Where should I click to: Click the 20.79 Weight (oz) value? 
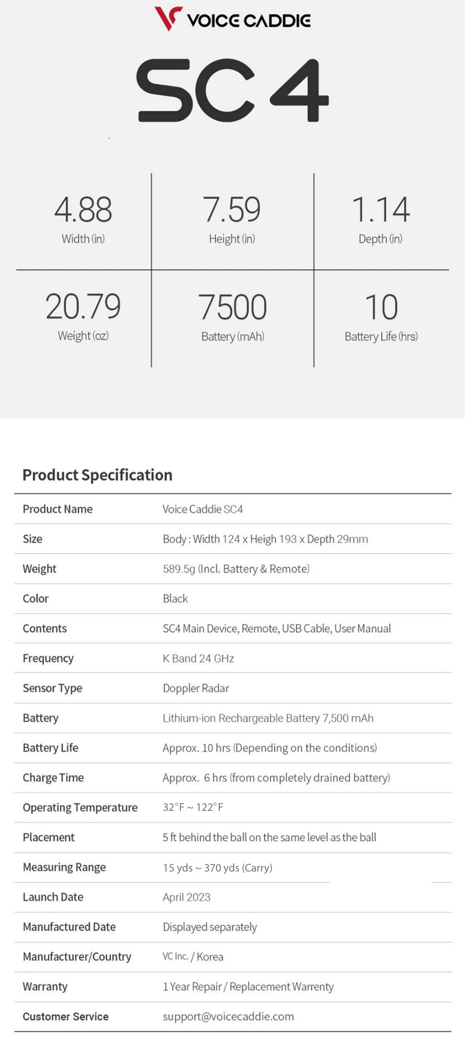(x=83, y=307)
